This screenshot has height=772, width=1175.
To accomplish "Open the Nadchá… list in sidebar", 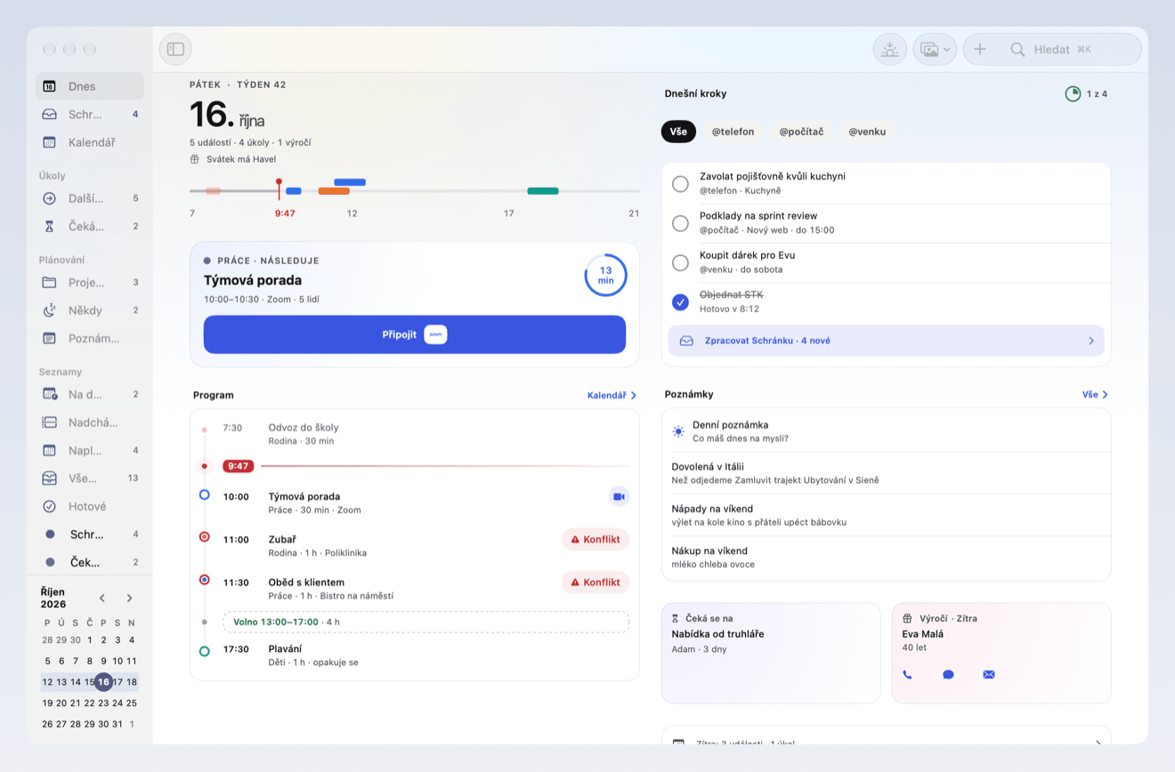I will [x=89, y=422].
